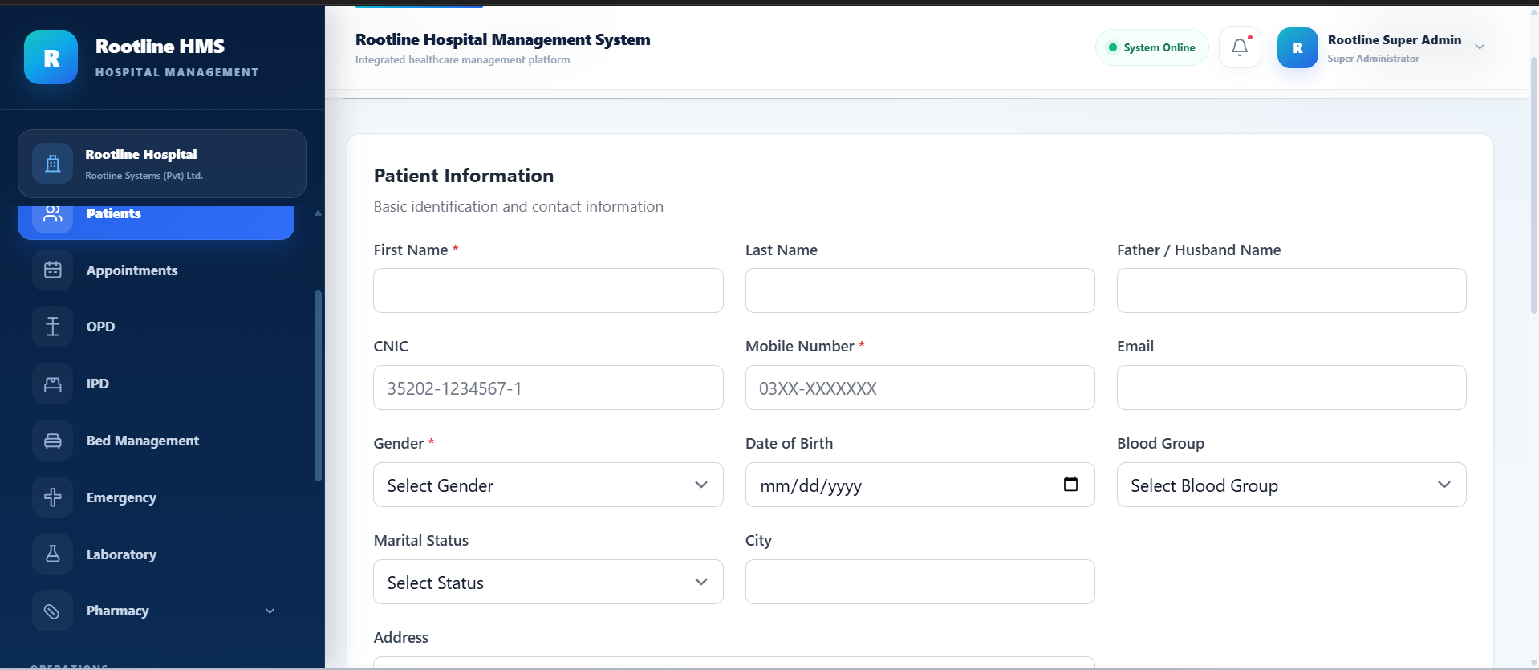Image resolution: width=1539 pixels, height=670 pixels.
Task: Click the IPD bed icon
Action: [53, 384]
